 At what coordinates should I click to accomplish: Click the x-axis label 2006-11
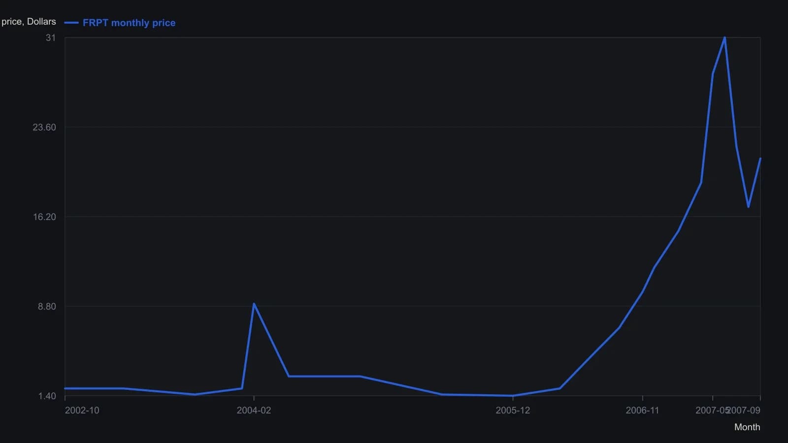click(x=642, y=411)
